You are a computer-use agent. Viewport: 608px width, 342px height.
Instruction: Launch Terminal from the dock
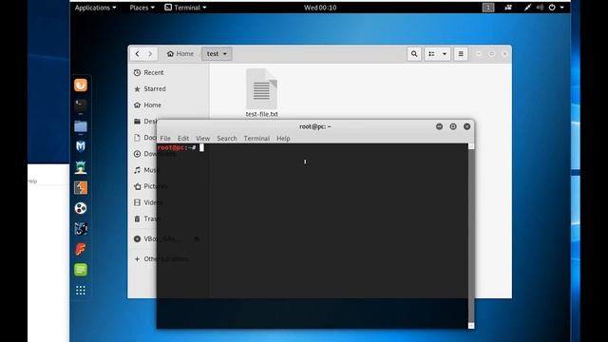81,104
